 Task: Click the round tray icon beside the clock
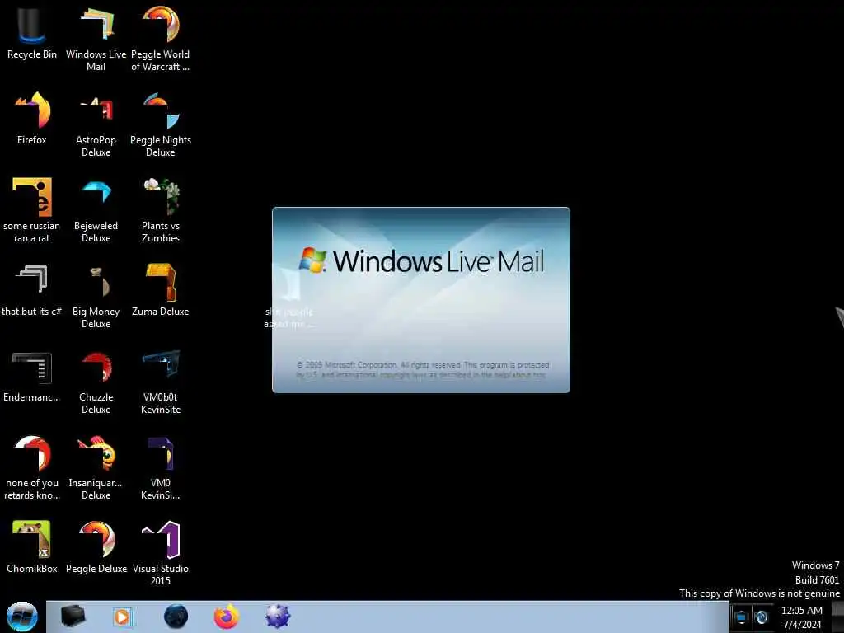coord(762,617)
